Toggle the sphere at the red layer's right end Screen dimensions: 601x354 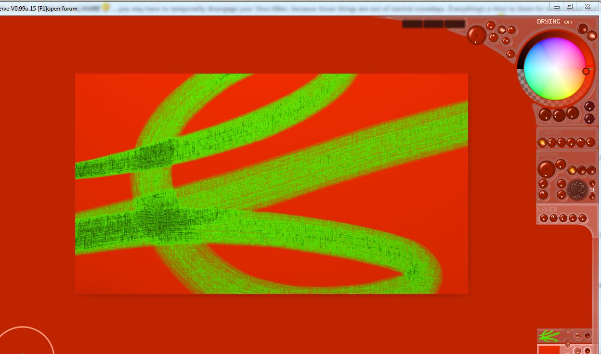pyautogui.click(x=588, y=351)
